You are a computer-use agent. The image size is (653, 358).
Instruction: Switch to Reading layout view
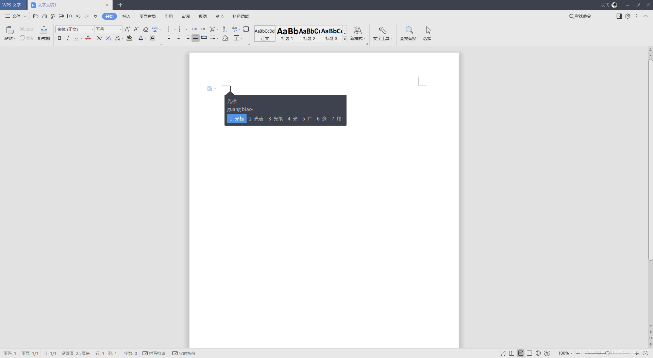click(x=512, y=353)
